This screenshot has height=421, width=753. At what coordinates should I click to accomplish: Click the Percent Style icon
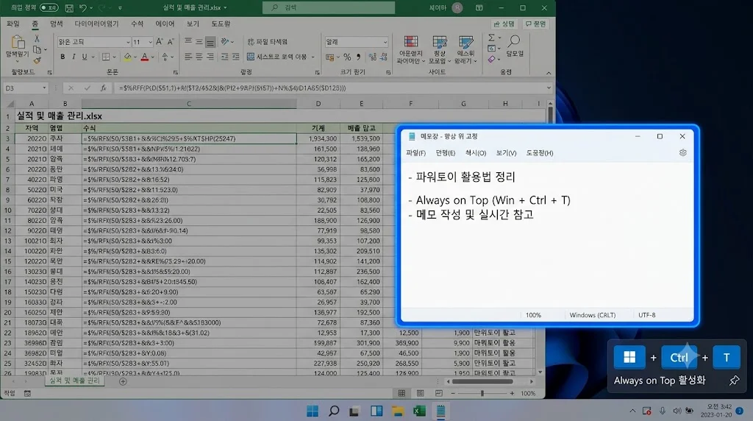347,57
